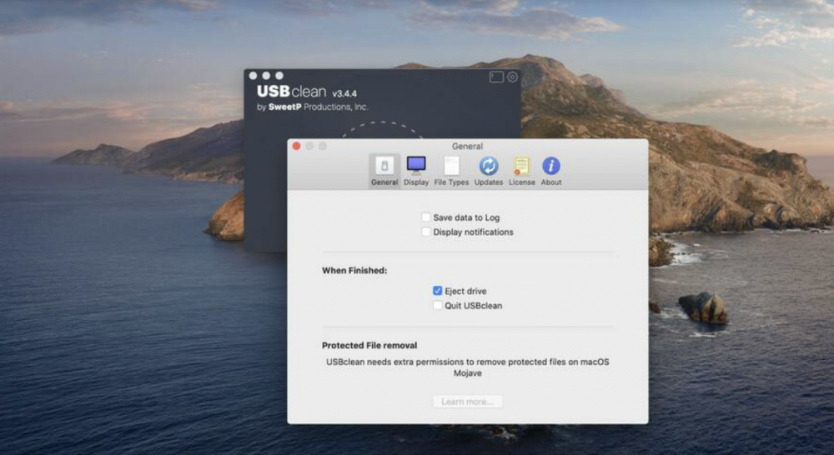Close the dark USBclean main window

[254, 76]
